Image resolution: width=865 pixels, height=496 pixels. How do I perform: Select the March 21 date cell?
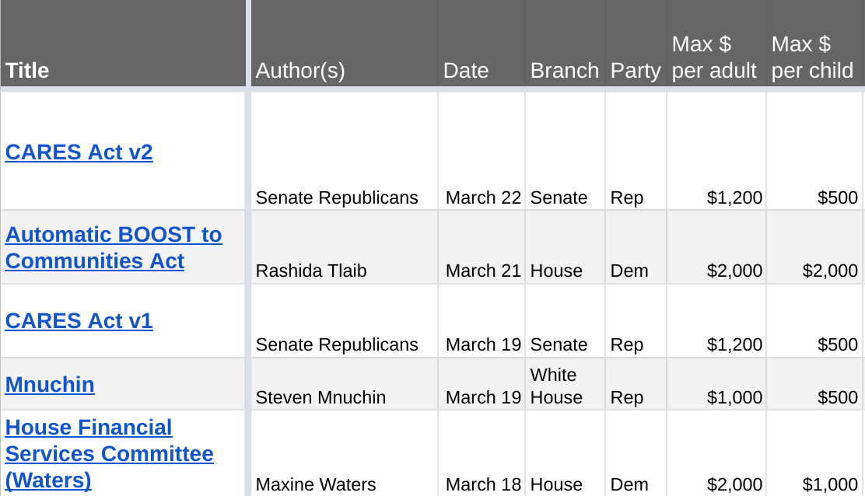pyautogui.click(x=482, y=247)
